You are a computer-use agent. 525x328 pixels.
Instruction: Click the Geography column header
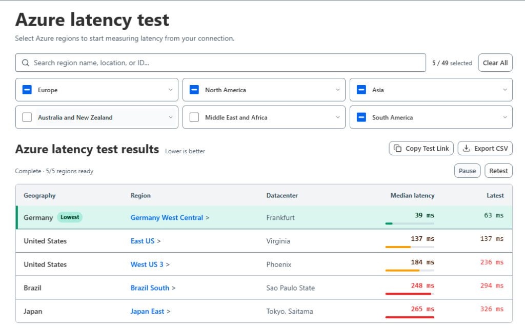[x=39, y=195]
